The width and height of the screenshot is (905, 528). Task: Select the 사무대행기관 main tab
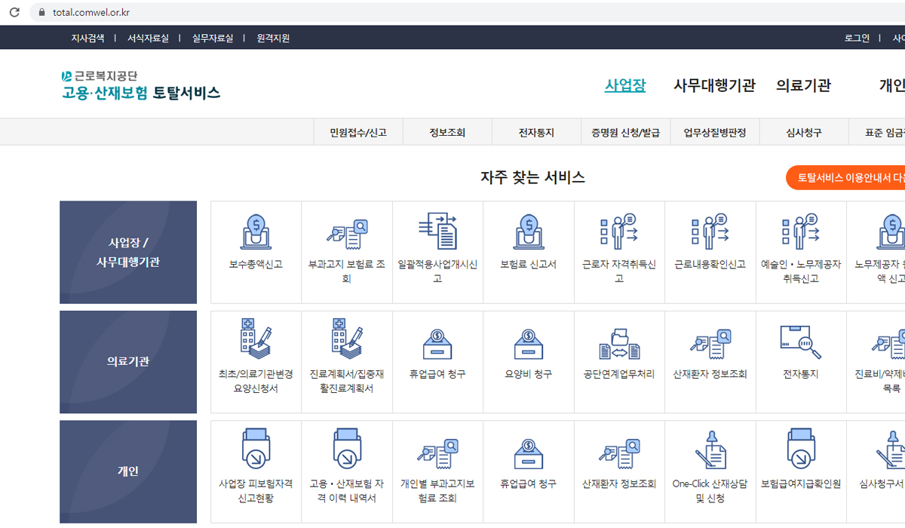pos(714,85)
